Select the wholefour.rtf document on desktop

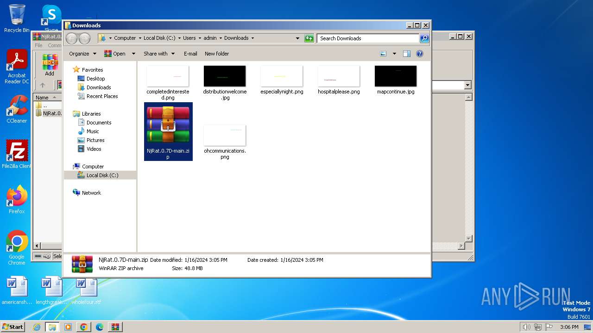point(86,290)
